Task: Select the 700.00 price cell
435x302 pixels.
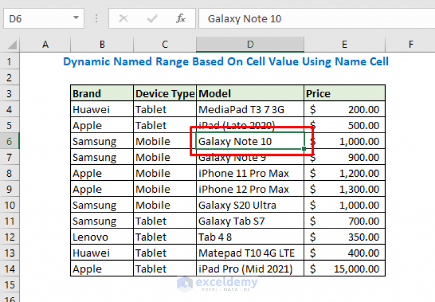Action: click(x=344, y=221)
